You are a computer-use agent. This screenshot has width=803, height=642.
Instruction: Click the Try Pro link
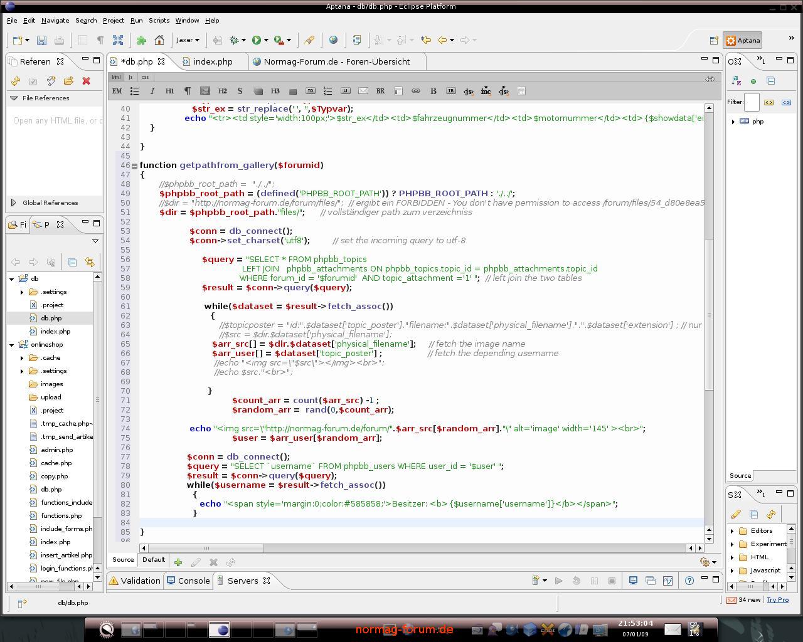tap(777, 600)
